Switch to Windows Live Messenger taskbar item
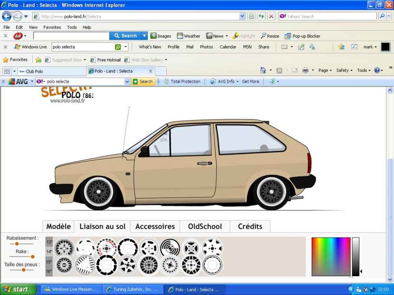Screen dimensions: 394x295 click(71, 289)
